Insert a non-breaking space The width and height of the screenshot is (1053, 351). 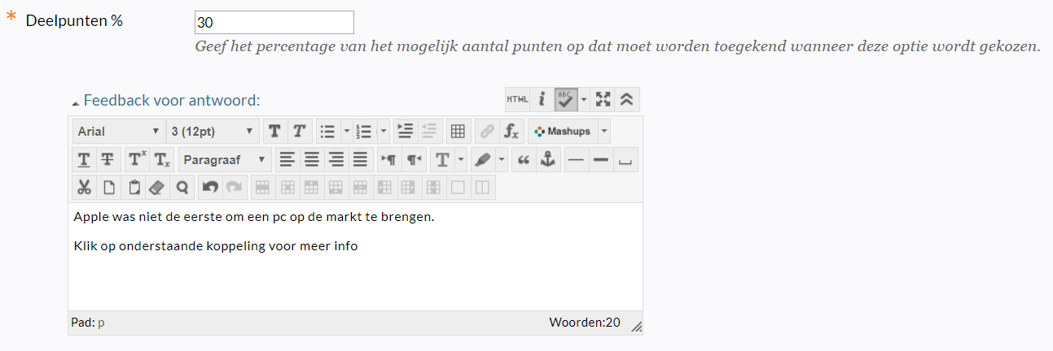pos(625,159)
